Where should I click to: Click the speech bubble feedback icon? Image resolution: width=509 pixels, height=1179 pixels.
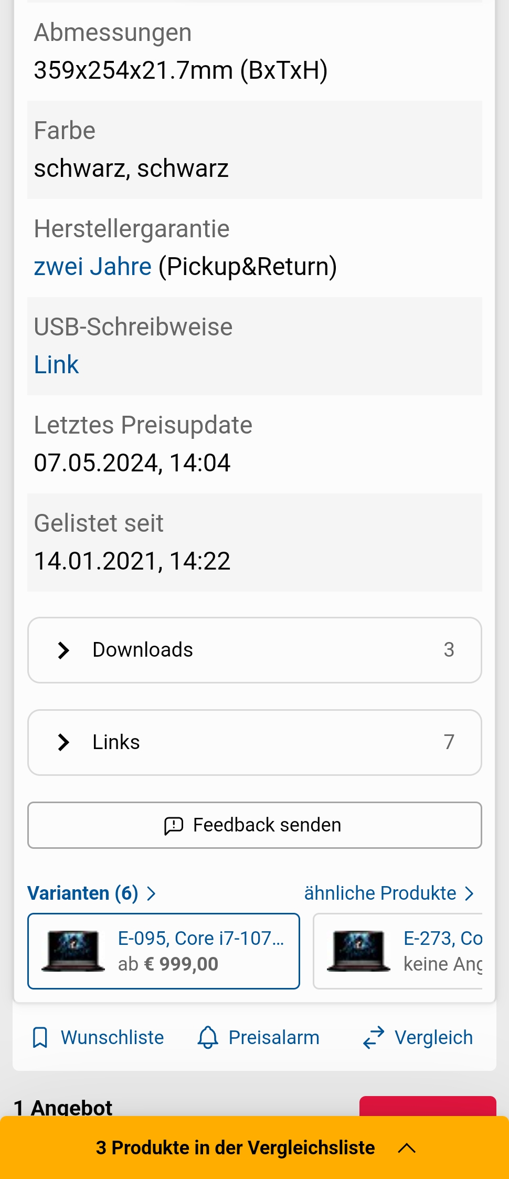click(174, 825)
